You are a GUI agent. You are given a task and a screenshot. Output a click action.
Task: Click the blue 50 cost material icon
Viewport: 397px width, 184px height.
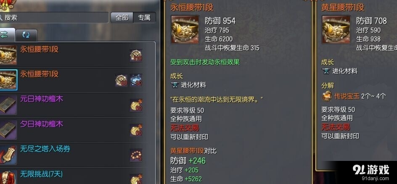tap(136, 80)
